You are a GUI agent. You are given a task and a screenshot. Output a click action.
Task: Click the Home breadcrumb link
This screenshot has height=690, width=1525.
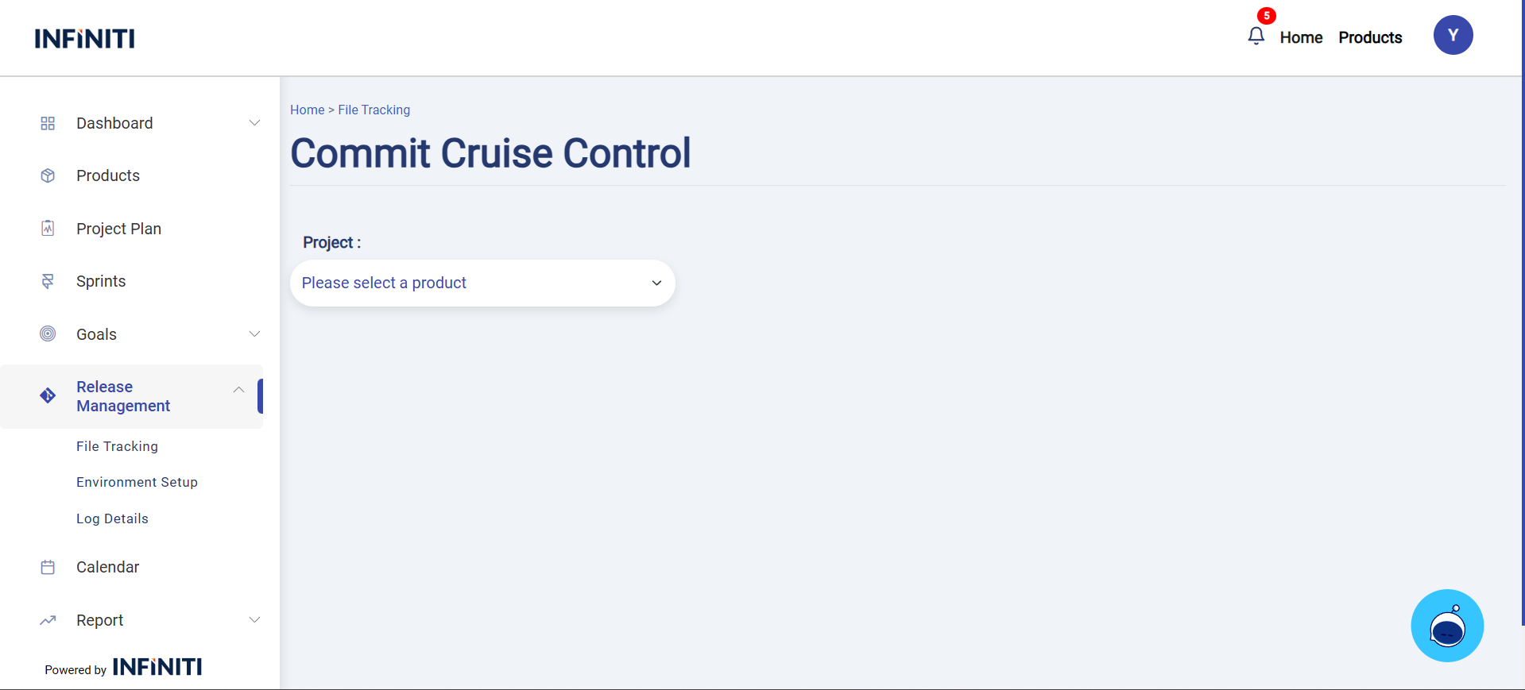pos(307,110)
